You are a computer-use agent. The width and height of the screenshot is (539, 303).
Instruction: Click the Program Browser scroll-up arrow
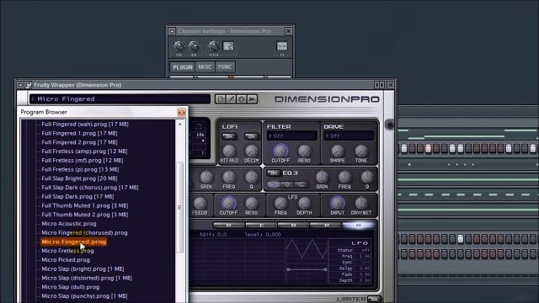[179, 124]
